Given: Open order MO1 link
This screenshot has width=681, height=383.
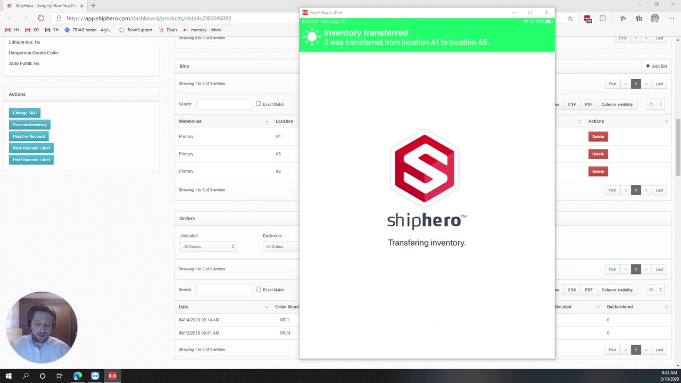Looking at the screenshot, I should (285, 320).
